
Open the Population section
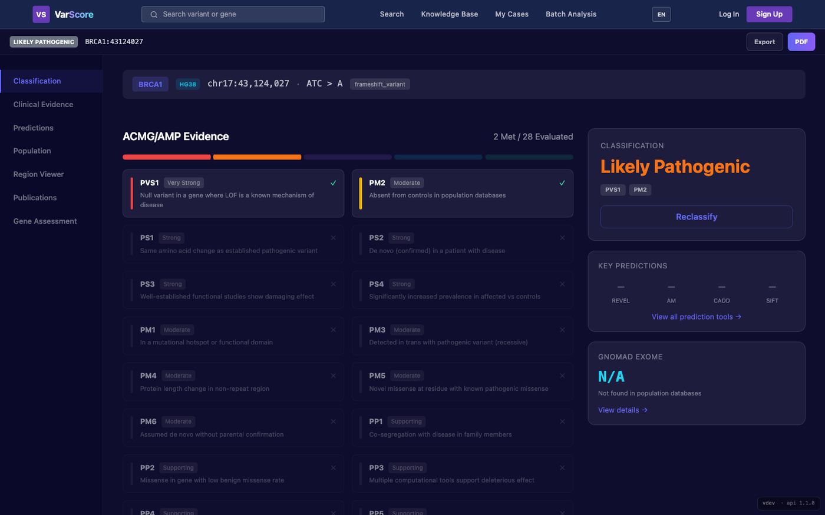[x=51, y=151]
